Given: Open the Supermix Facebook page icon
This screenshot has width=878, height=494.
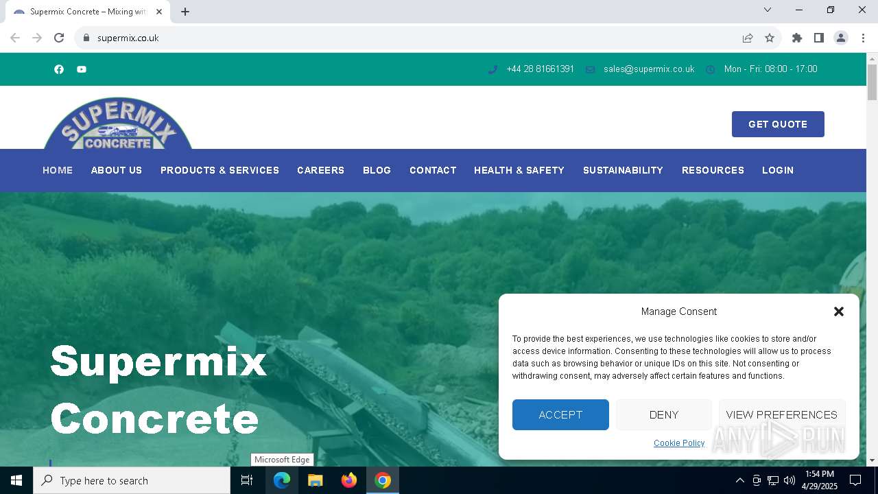Looking at the screenshot, I should (59, 69).
